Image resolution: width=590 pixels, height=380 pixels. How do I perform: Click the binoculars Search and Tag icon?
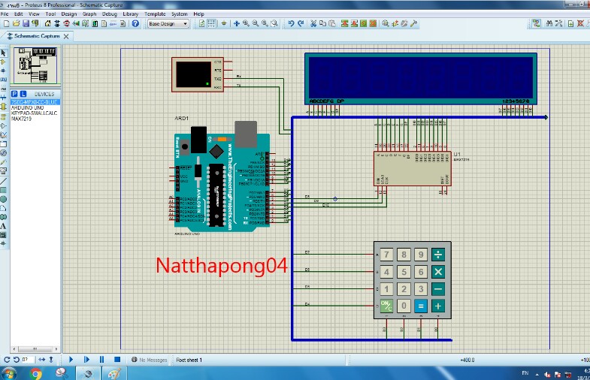coord(549,24)
